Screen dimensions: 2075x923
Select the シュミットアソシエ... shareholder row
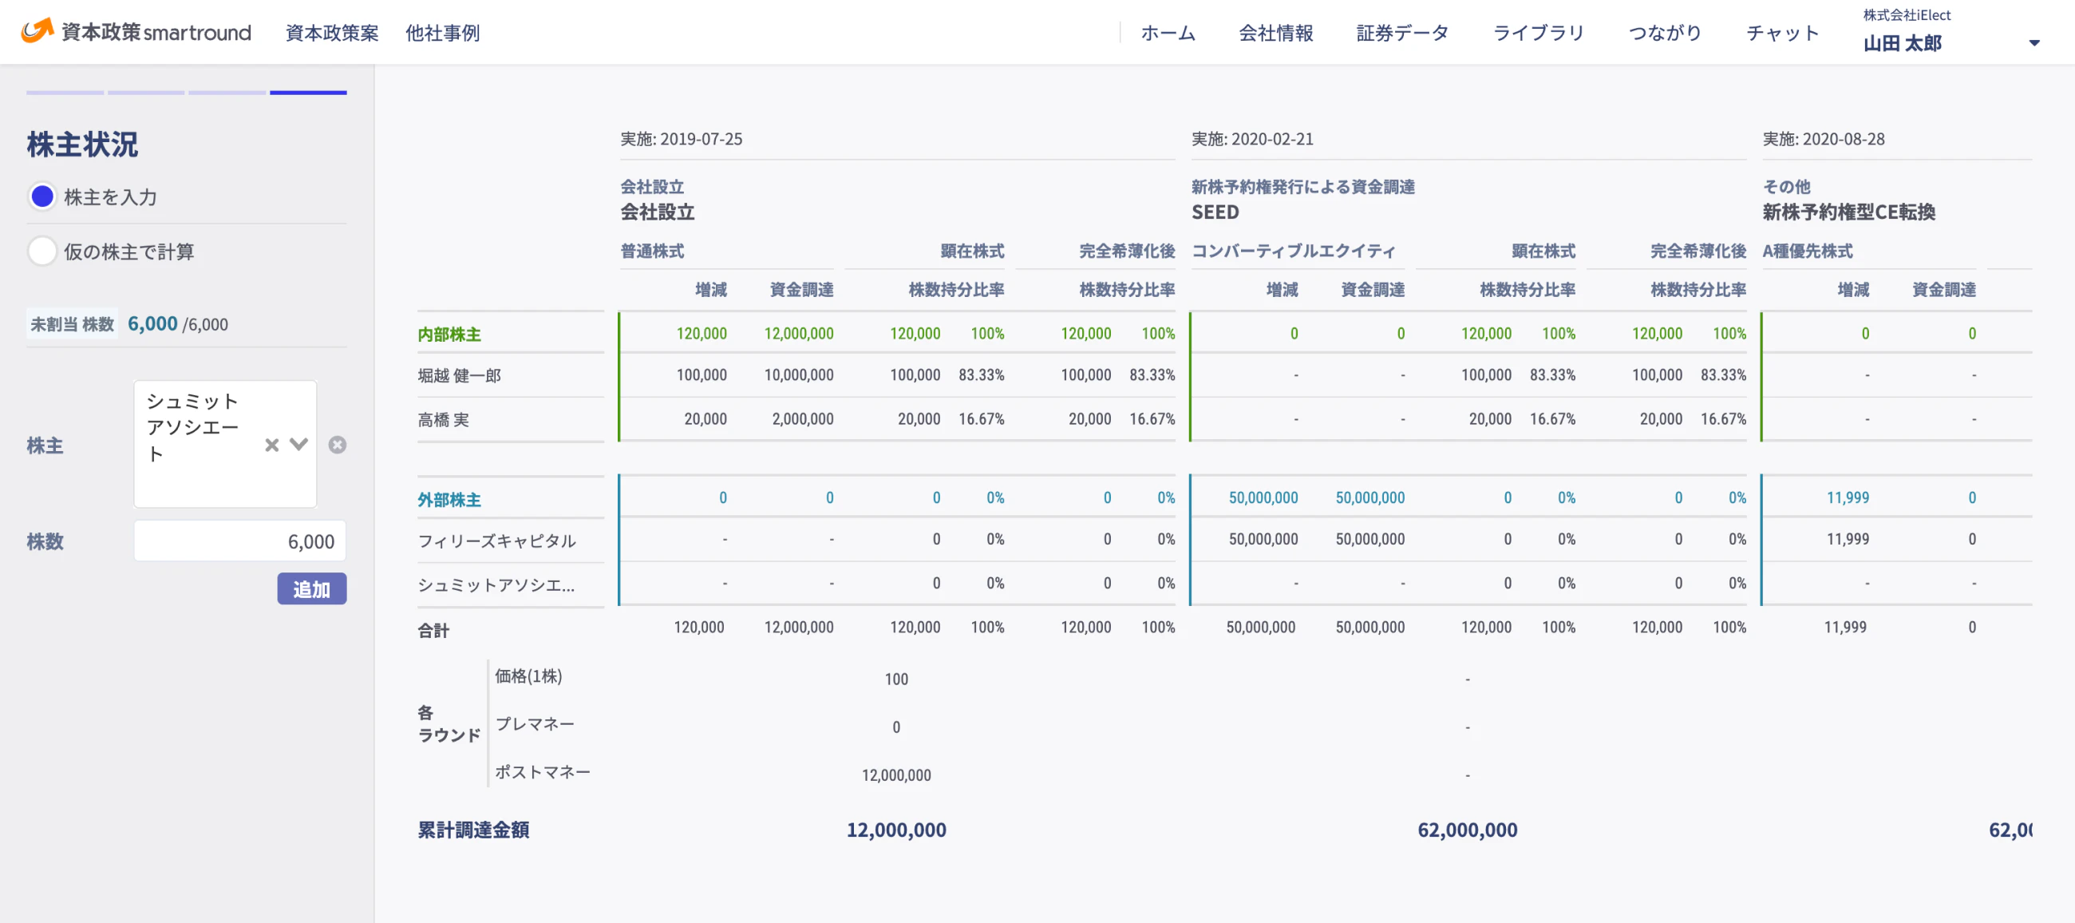tap(496, 585)
